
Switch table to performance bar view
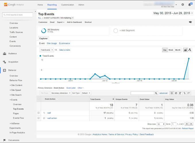pyautogui.click(x=180, y=93)
